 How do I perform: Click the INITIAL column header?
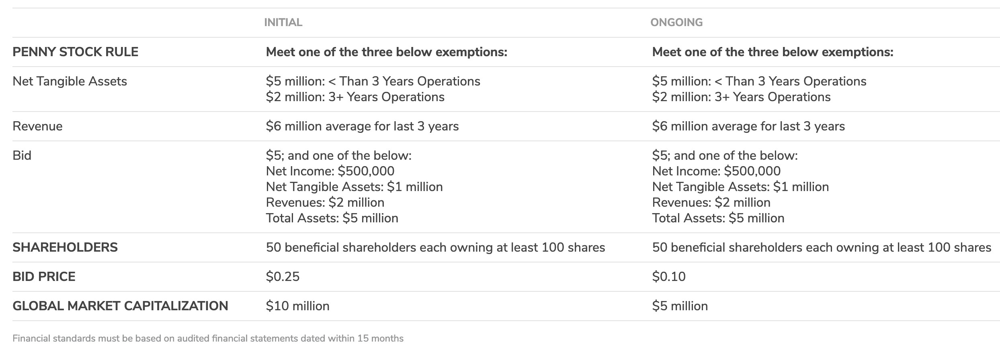[x=283, y=22]
